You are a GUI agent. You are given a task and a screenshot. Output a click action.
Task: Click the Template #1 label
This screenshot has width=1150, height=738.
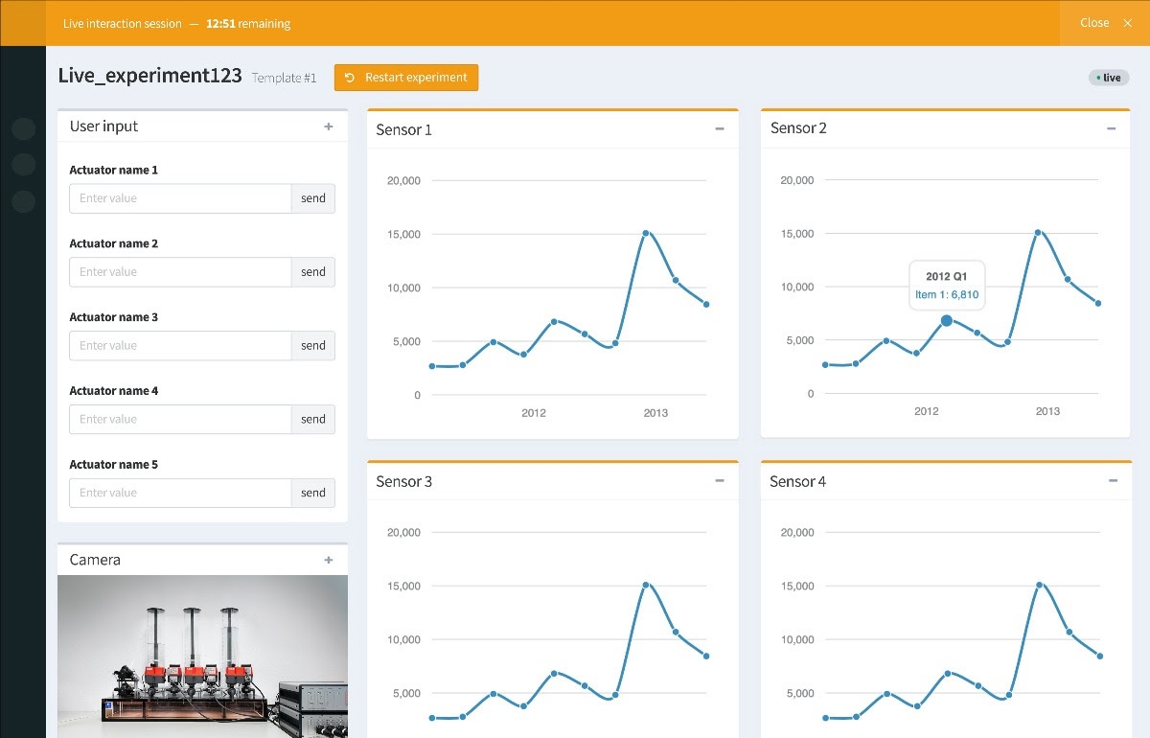click(284, 78)
